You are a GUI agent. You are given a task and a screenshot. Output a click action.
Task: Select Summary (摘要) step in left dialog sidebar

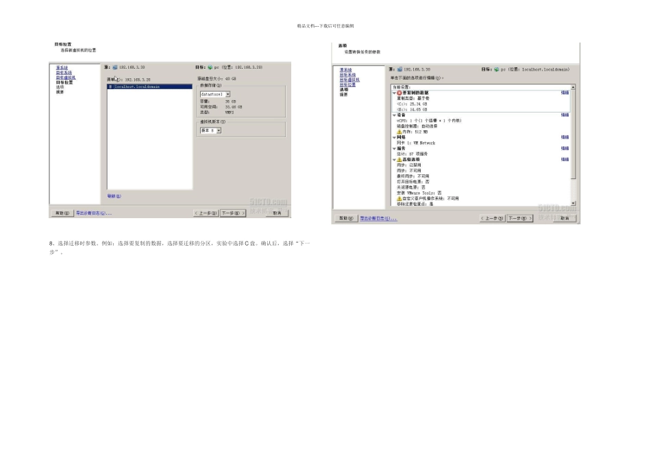click(x=60, y=93)
